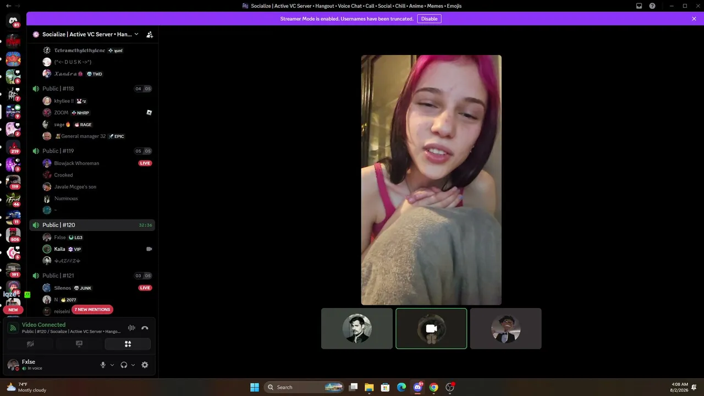Open File Explorer from the taskbar
Viewport: 704px width, 396px height.
click(x=369, y=387)
